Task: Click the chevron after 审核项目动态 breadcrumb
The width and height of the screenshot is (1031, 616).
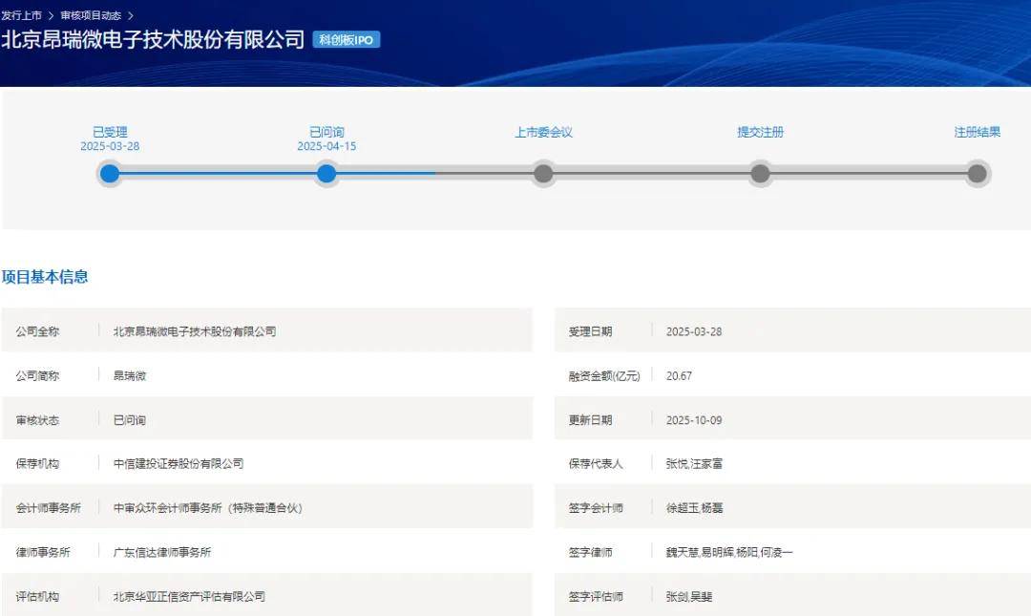Action: [x=131, y=16]
